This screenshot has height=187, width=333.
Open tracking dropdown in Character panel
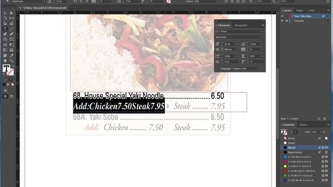point(262,49)
